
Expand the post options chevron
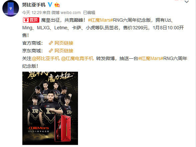click(x=187, y=2)
